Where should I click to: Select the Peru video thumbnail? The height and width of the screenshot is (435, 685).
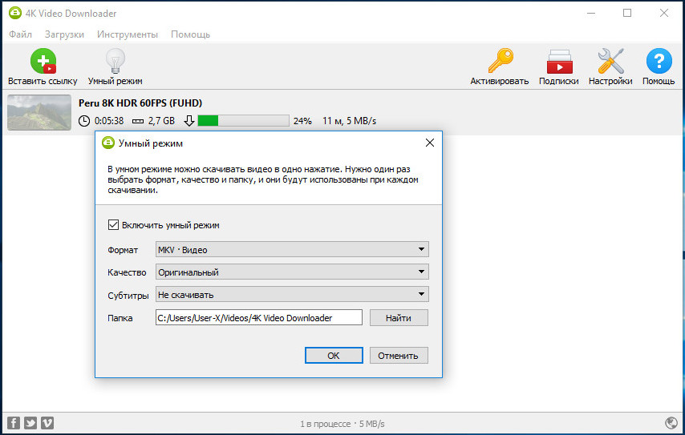pos(39,112)
